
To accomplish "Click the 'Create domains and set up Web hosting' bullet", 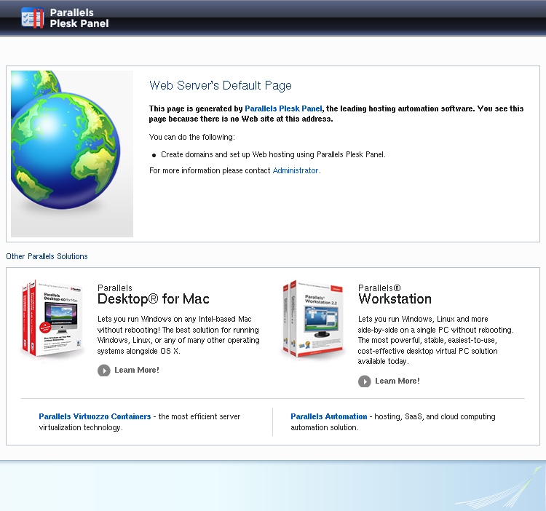I will click(273, 154).
